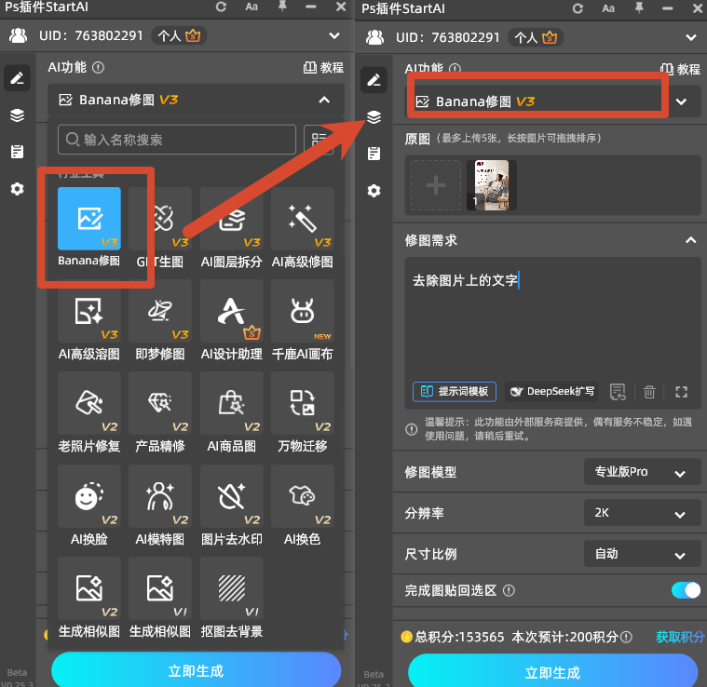Click the plus box to add original image
The height and width of the screenshot is (687, 707).
(436, 185)
